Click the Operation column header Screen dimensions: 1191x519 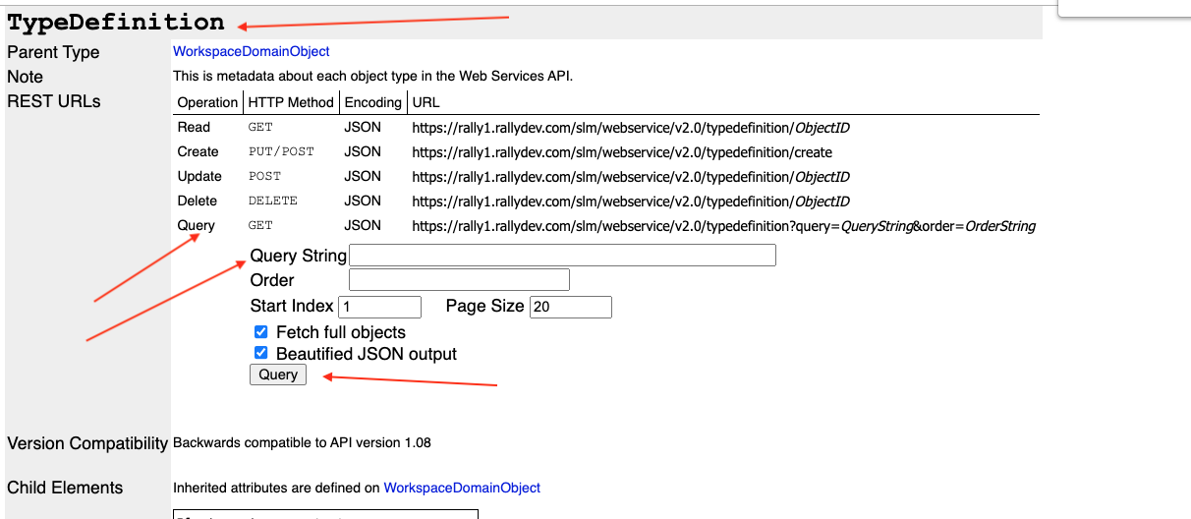pyautogui.click(x=207, y=102)
